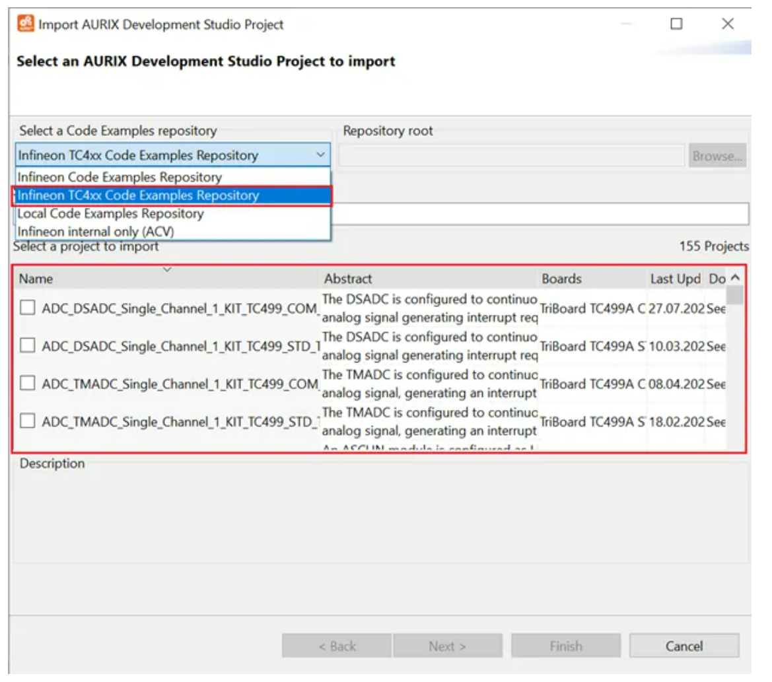The height and width of the screenshot is (682, 772).
Task: Sort by Last Upd column header
Action: pyautogui.click(x=675, y=279)
